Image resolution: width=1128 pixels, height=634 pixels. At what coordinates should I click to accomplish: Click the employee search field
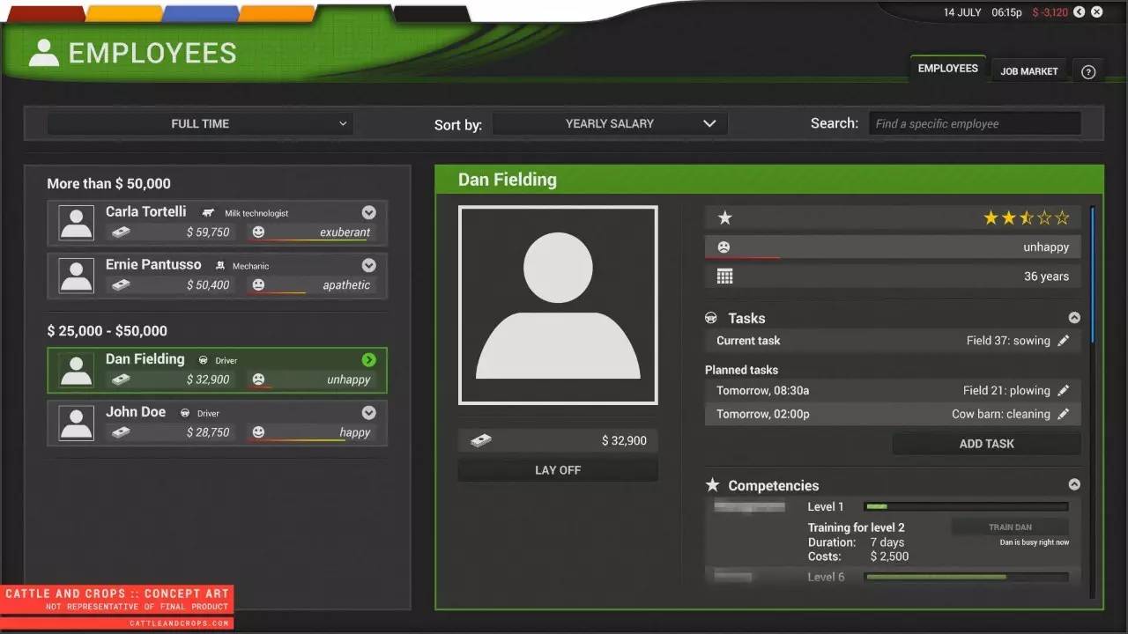coord(975,124)
